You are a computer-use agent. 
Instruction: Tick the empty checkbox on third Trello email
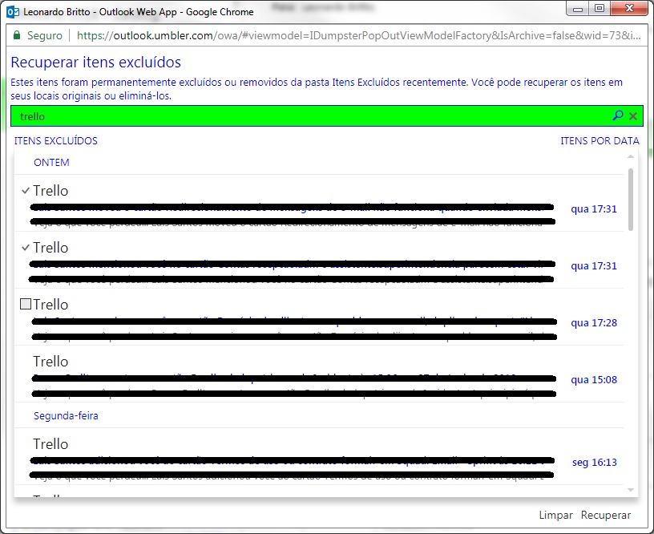[25, 305]
